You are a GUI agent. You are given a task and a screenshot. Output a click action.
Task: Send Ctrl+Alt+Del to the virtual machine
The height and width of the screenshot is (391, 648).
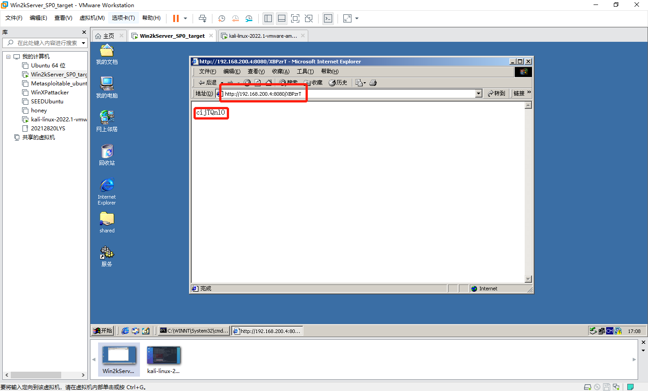tap(202, 18)
